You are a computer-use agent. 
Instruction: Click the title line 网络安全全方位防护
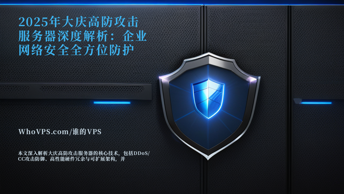(76, 50)
